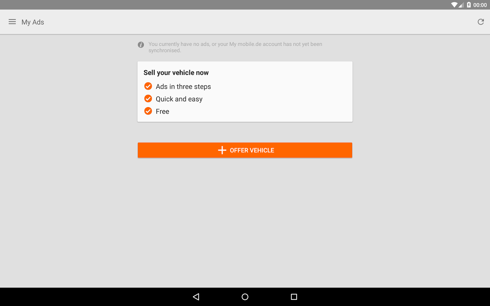Click the check mark next to Free

click(148, 111)
